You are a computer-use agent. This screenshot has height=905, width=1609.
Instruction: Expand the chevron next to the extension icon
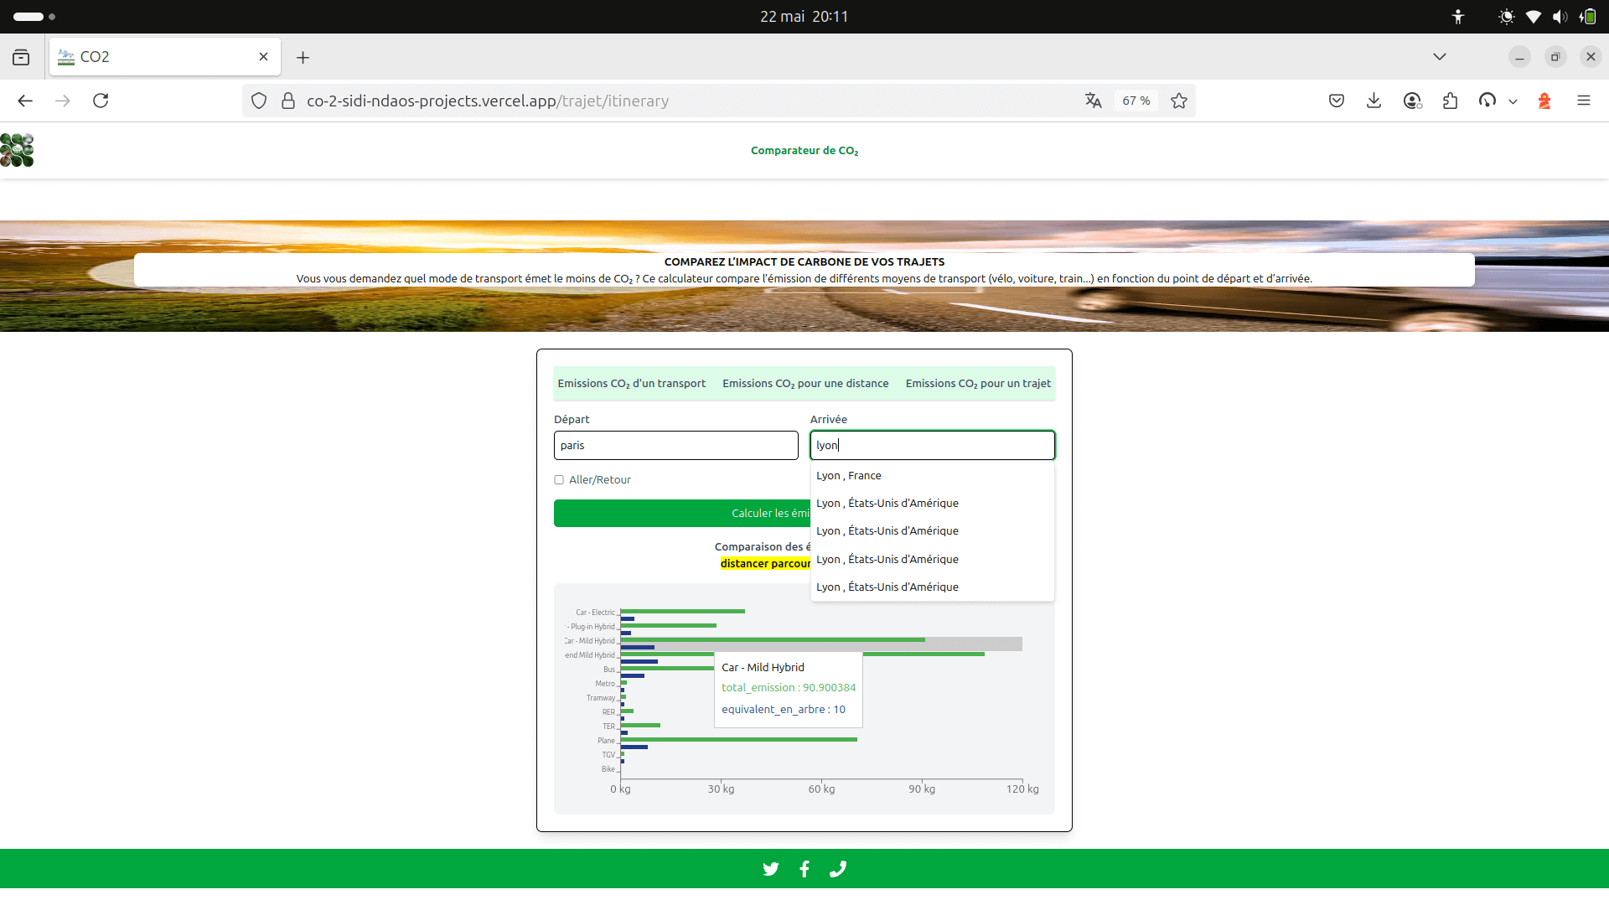1513,101
